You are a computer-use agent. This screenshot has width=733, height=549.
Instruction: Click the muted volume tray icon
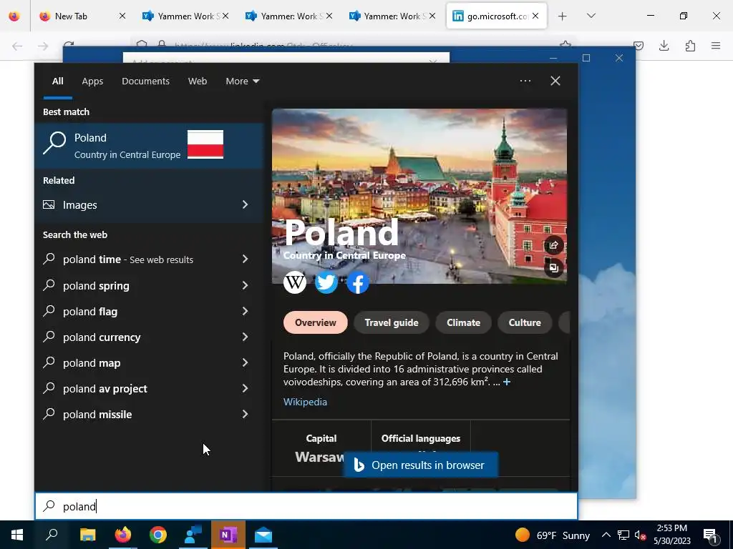pyautogui.click(x=640, y=535)
